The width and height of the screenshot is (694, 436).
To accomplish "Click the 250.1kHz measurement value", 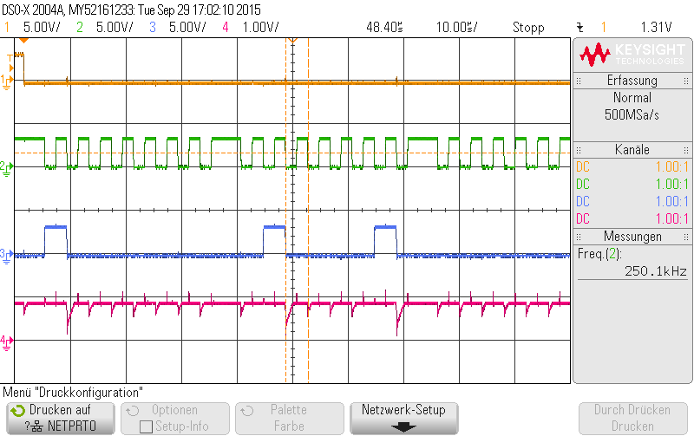I will [656, 270].
